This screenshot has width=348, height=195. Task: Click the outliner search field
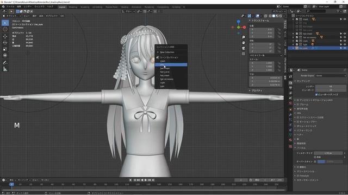point(316,11)
